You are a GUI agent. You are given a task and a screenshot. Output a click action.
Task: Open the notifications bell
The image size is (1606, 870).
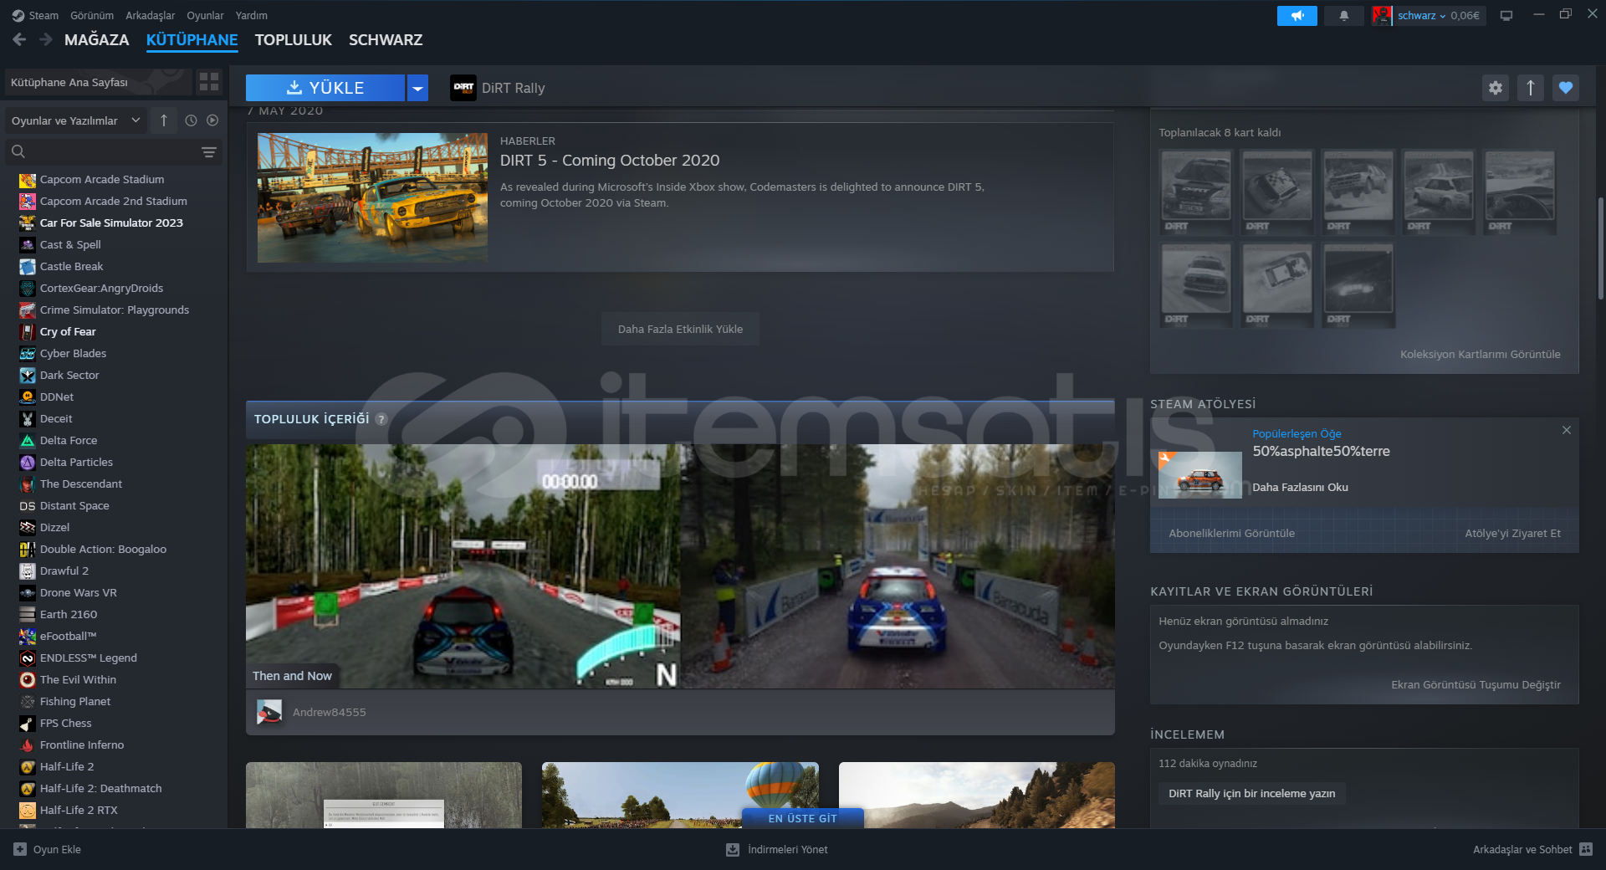pos(1344,16)
